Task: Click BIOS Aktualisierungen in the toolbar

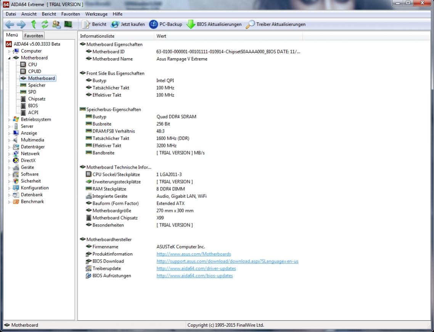Action: [214, 24]
